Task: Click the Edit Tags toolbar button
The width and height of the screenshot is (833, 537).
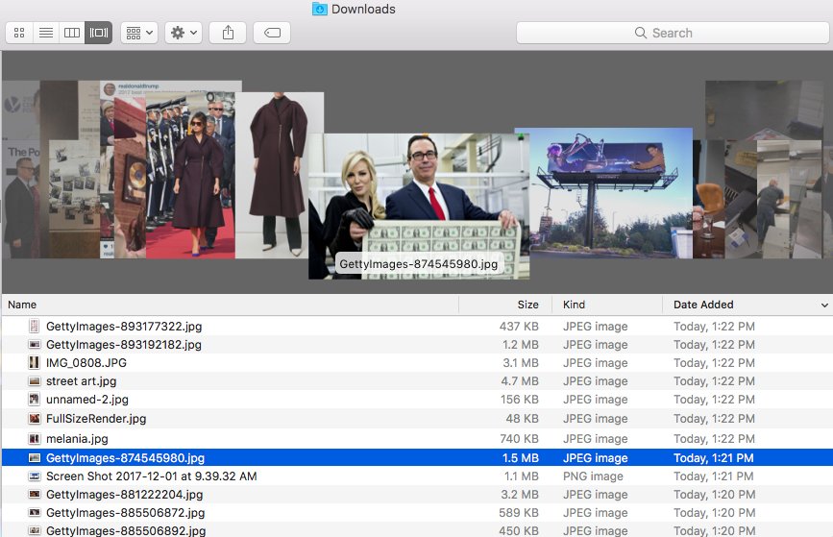Action: pyautogui.click(x=272, y=33)
